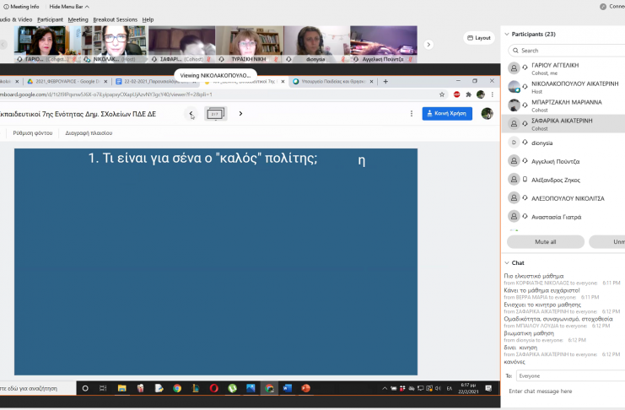The image size is (625, 410).
Task: Click the blue Κοινή Χρήση share button
Action: pyautogui.click(x=447, y=114)
